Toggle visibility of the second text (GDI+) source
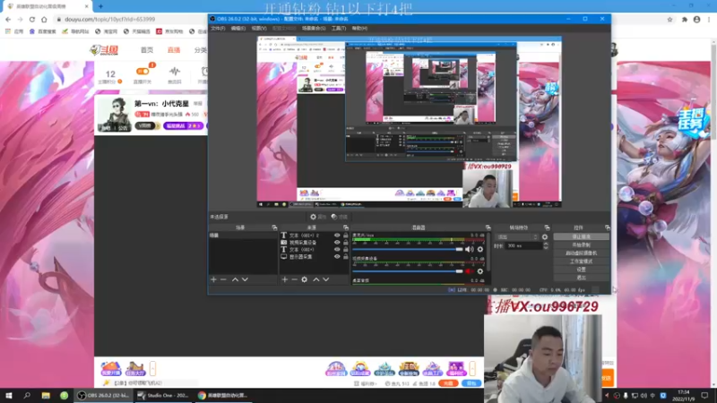717x403 pixels. point(337,250)
